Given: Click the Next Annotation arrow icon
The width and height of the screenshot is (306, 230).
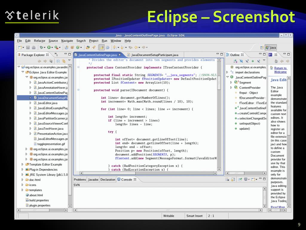Looking at the screenshot, I should click(x=114, y=47).
